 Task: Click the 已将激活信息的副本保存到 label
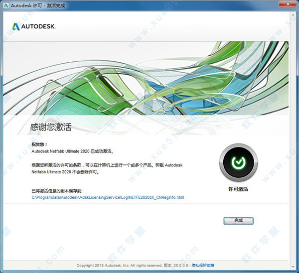point(57,191)
